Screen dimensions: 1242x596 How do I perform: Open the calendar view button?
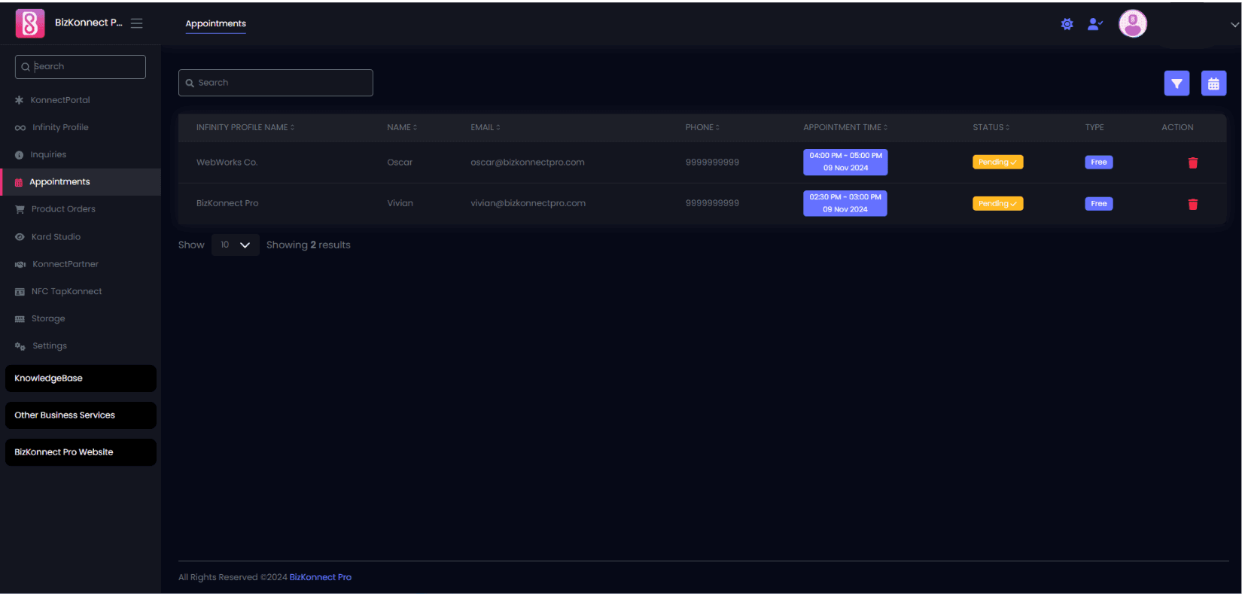coord(1213,84)
